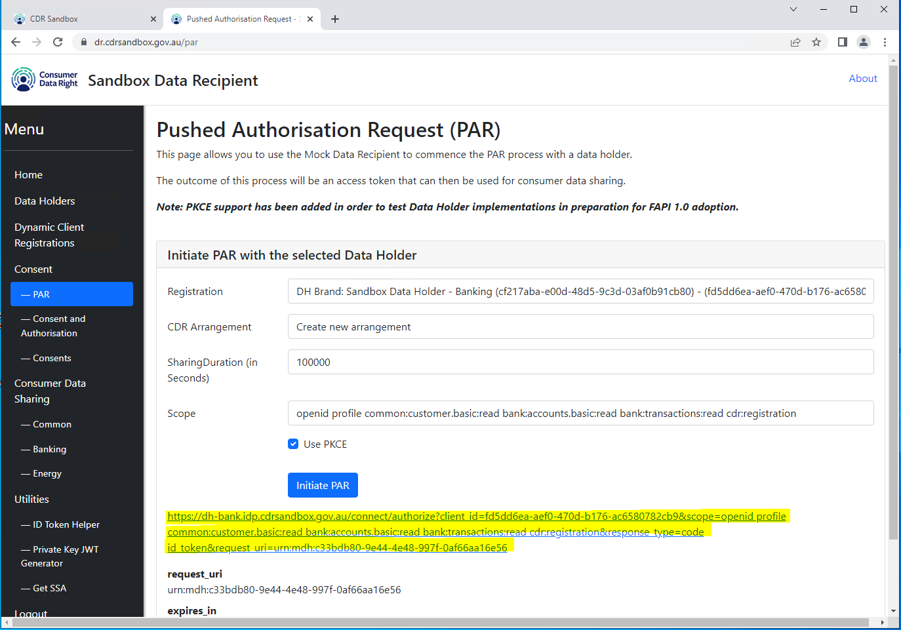Open the side panel icon next to the avatar
The height and width of the screenshot is (630, 901).
[842, 41]
